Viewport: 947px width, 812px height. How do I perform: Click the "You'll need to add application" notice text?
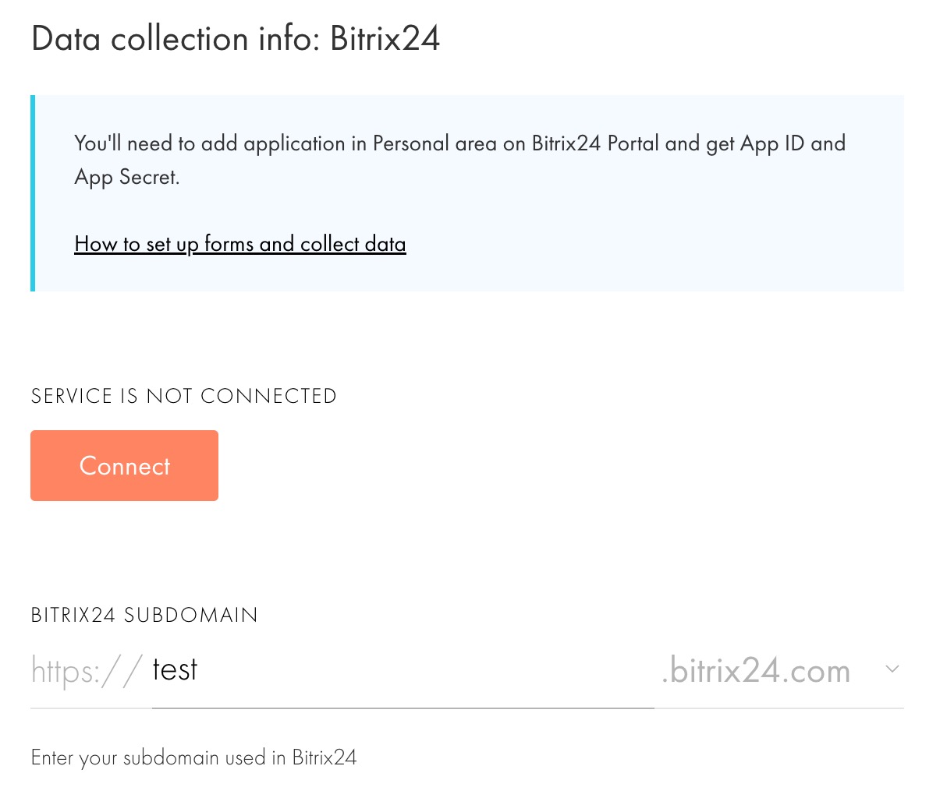[209, 143]
